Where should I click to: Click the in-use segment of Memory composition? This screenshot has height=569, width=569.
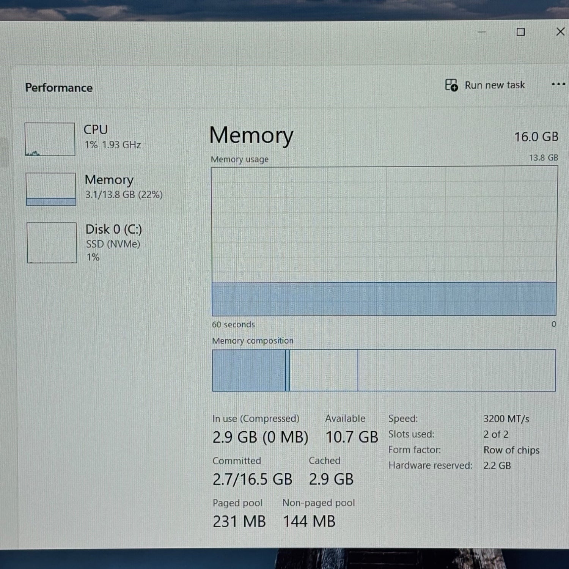(248, 370)
